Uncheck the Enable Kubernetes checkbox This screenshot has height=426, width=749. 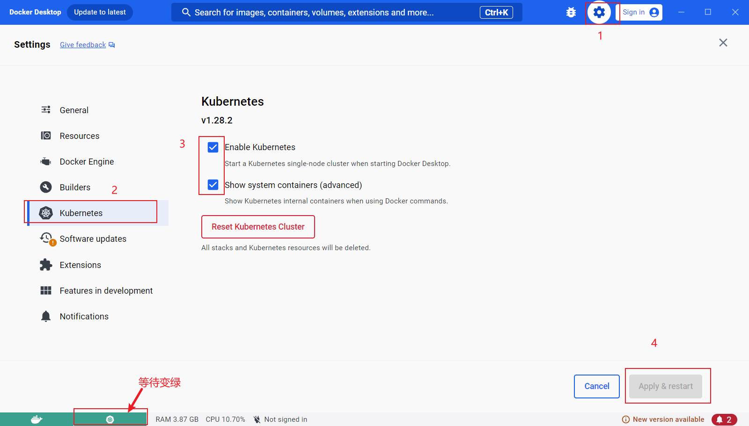coord(213,147)
